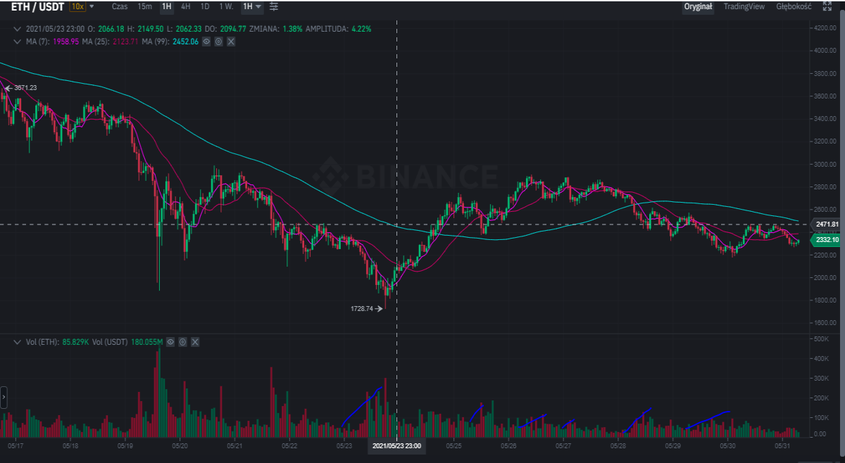
Task: Click the ZMIANA value 1.38%
Action: pos(291,29)
